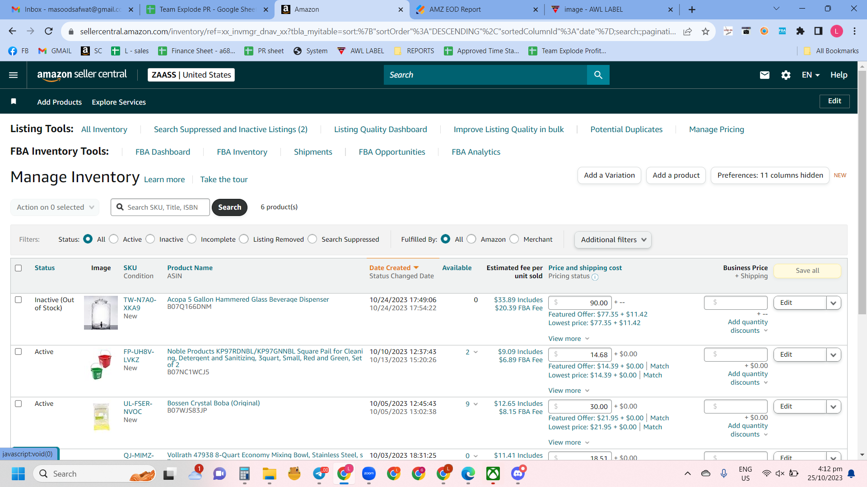This screenshot has width=867, height=487.
Task: Select the Incomplete status filter radio
Action: (x=192, y=239)
